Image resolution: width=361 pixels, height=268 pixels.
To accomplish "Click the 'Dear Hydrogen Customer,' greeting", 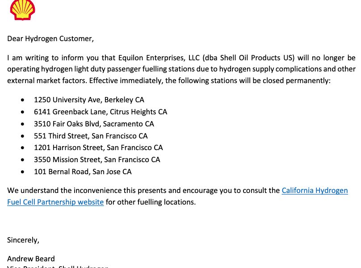I will pos(50,38).
